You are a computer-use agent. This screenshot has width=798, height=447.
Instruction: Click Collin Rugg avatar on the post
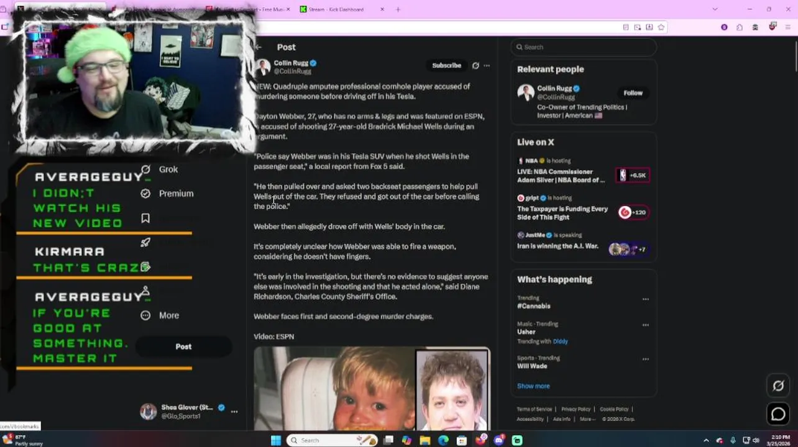click(263, 66)
